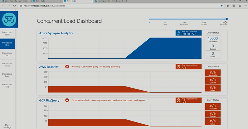
Task: Open User Settings in the sidebar
Action: click(x=7, y=126)
